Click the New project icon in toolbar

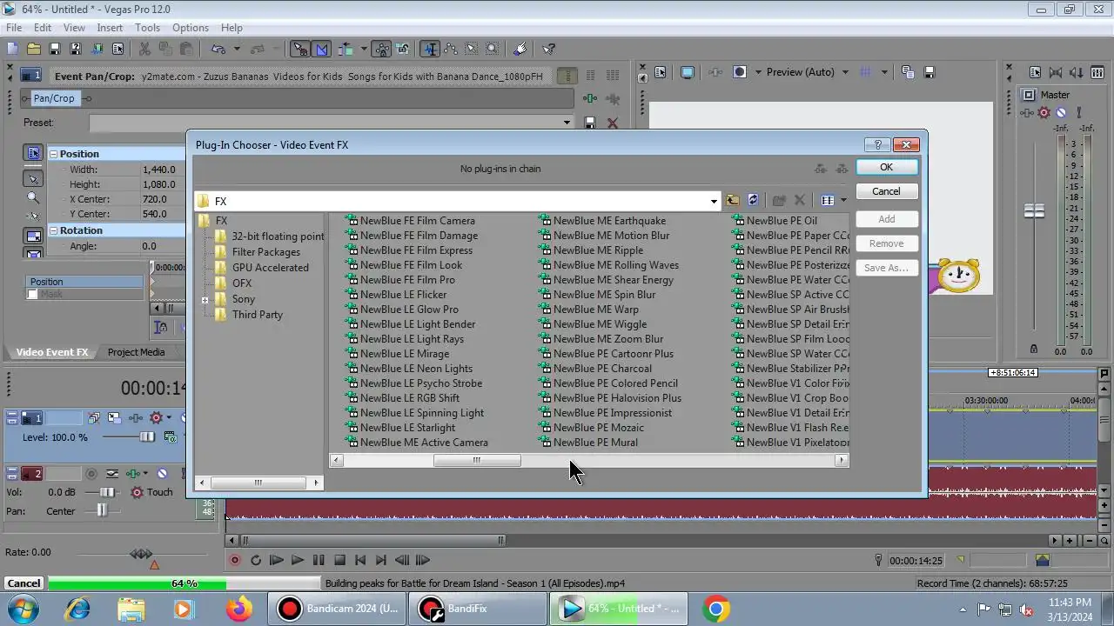pyautogui.click(x=12, y=50)
